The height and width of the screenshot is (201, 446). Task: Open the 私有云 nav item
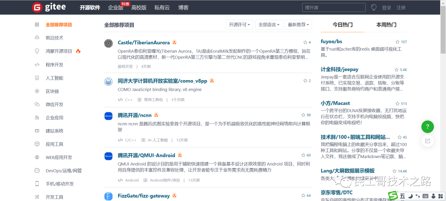[162, 8]
